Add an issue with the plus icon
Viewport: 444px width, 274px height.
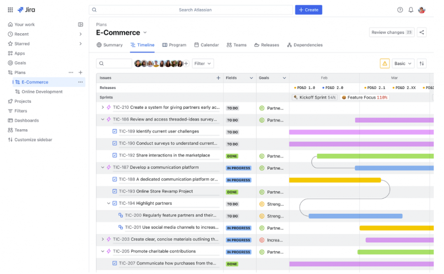tap(219, 78)
